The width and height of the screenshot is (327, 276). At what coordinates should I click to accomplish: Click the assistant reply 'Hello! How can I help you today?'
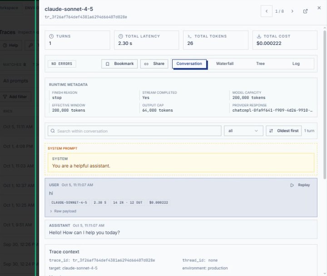click(84, 232)
